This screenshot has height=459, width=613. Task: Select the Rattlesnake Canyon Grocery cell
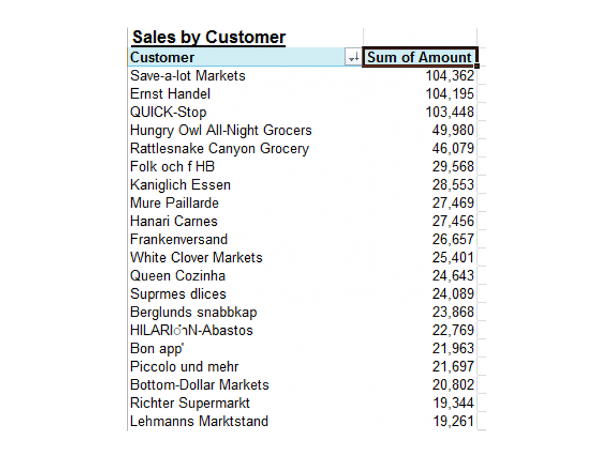click(x=219, y=149)
